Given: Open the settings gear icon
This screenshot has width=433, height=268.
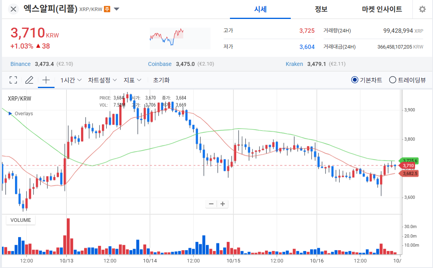Looking at the screenshot, I should 422,9.
